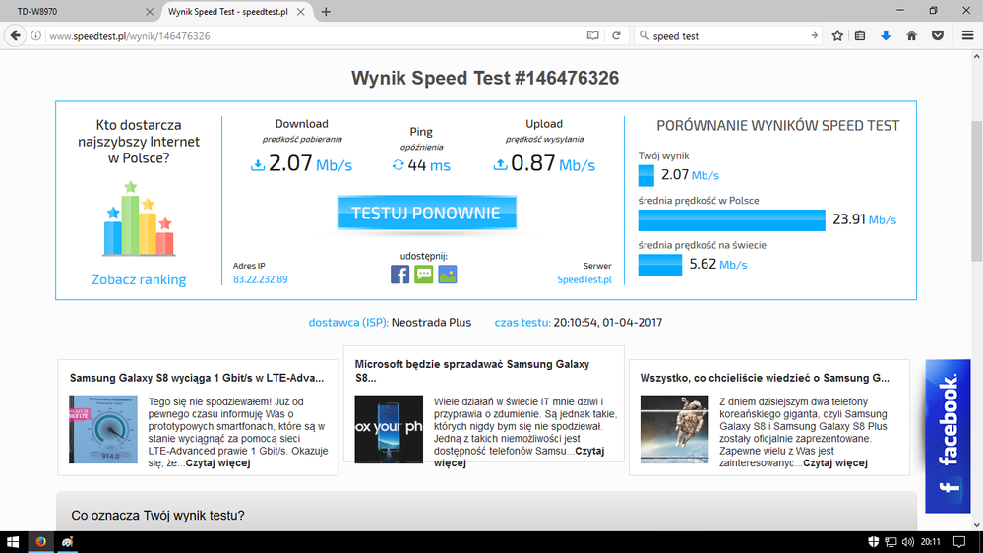Click the ranking bar chart with stars
Viewport: 983px width, 553px height.
click(x=139, y=218)
